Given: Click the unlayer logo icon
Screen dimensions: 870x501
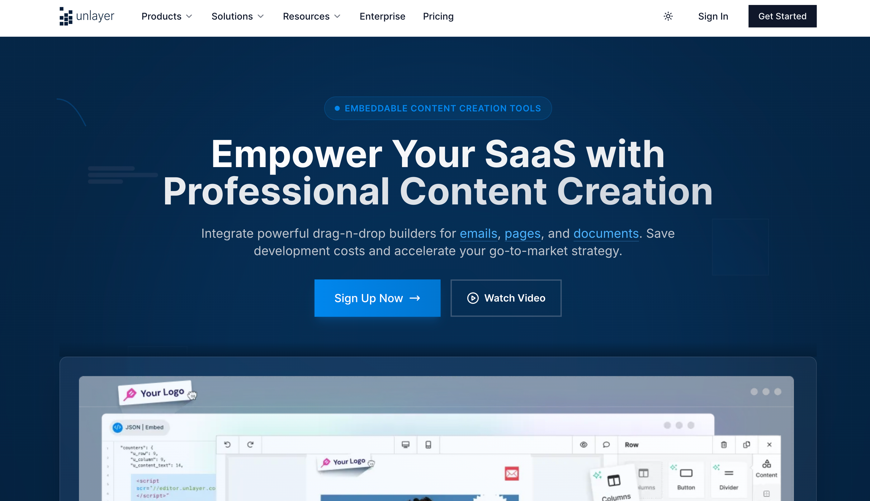Looking at the screenshot, I should click(x=66, y=16).
